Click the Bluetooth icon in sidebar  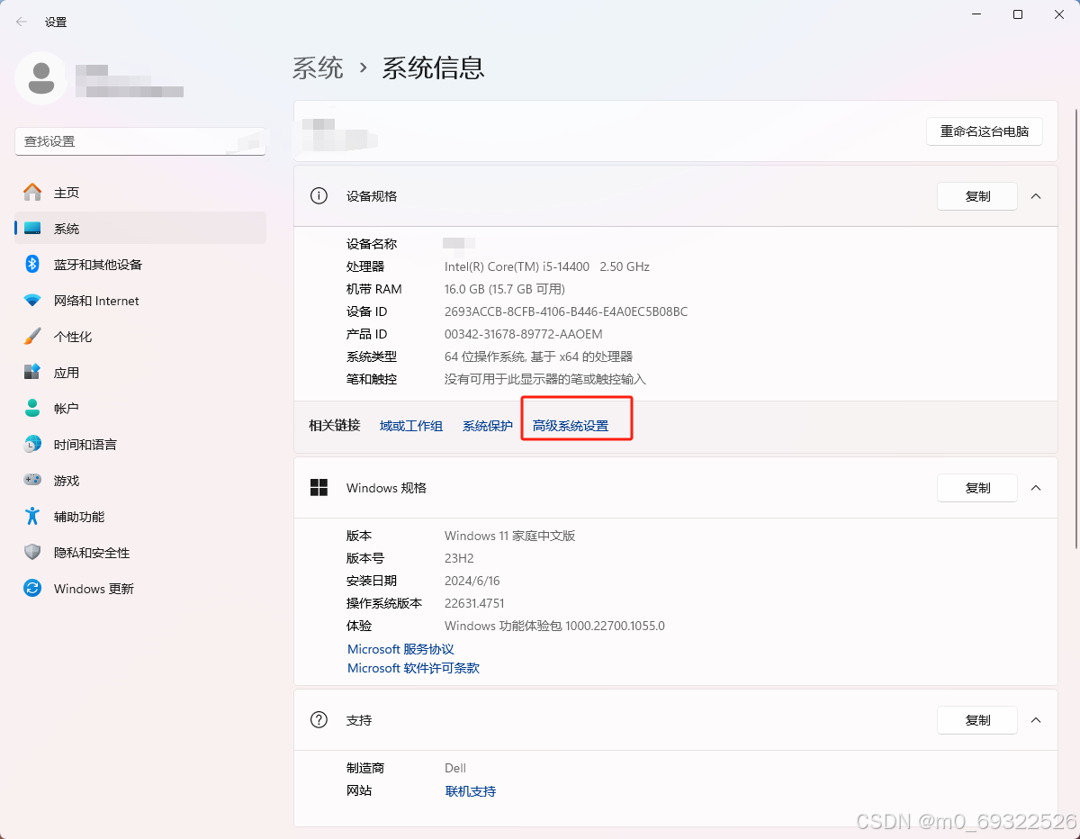(32, 265)
